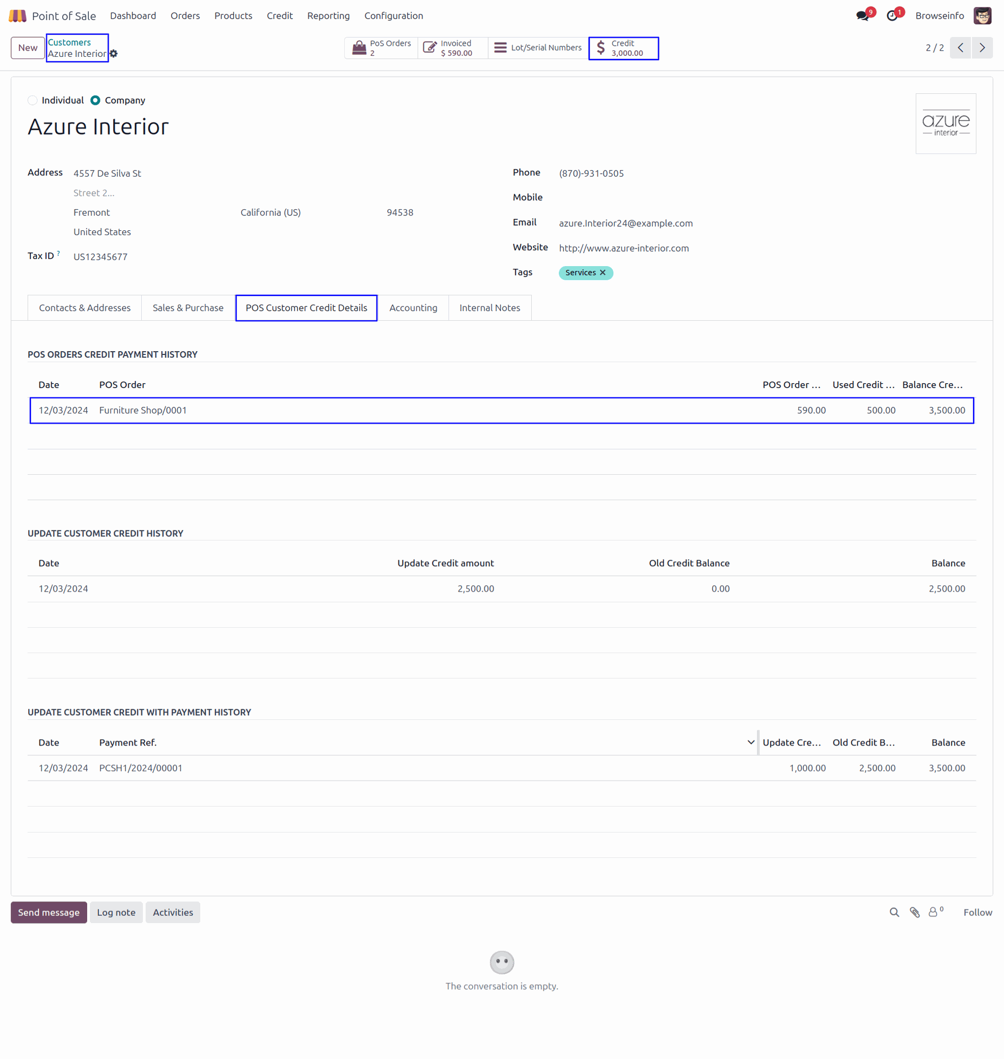Click the Tax ID help question mark

click(x=58, y=253)
